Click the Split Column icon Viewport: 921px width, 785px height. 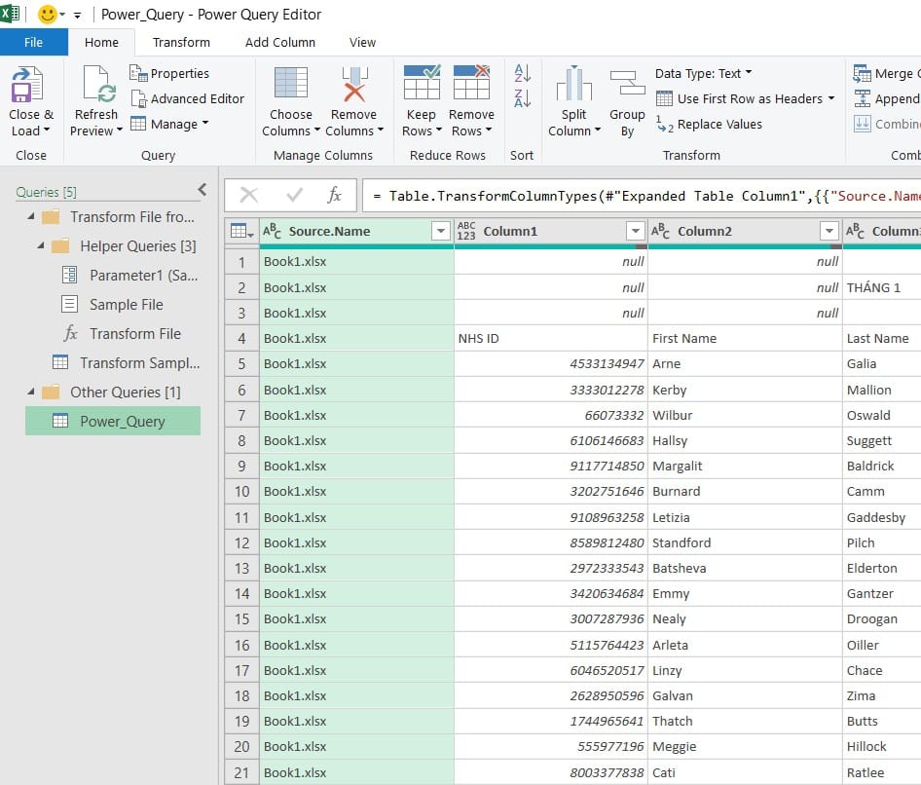point(573,83)
